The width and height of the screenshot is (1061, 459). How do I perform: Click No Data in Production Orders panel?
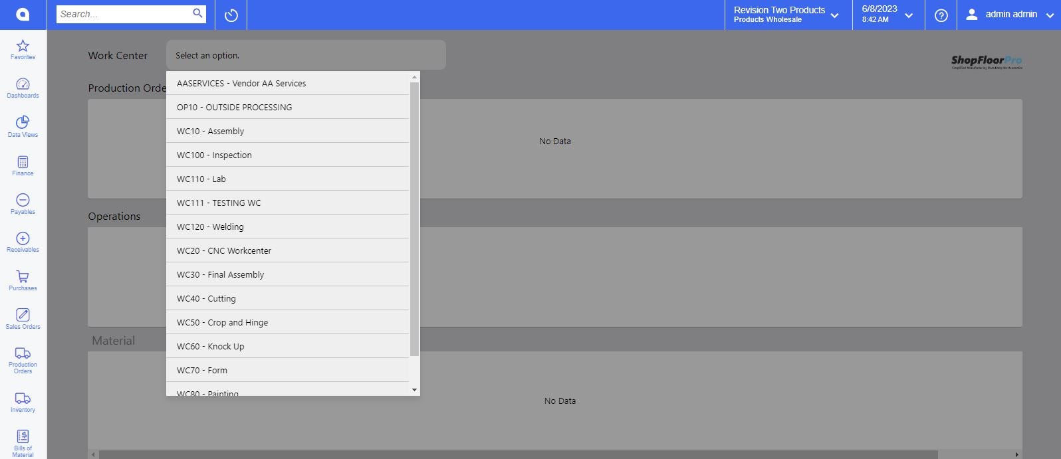(x=555, y=141)
